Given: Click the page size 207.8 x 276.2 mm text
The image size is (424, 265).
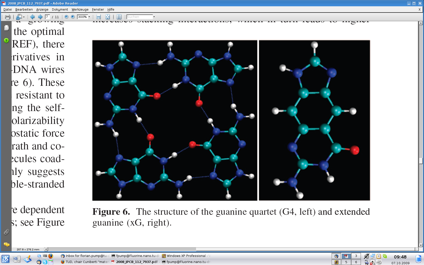Looking at the screenshot, I should point(28,249).
